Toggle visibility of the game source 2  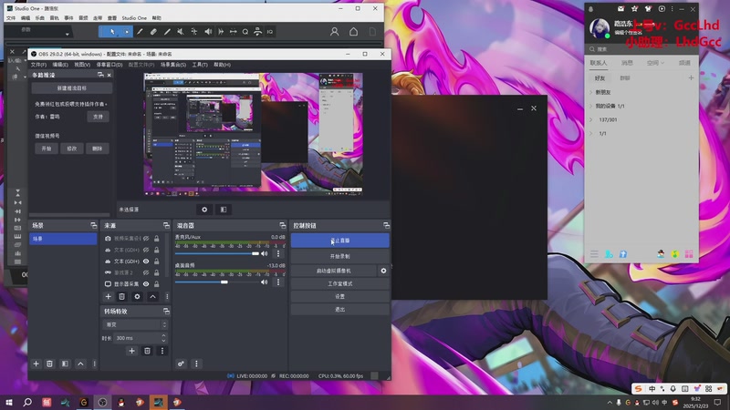[146, 272]
